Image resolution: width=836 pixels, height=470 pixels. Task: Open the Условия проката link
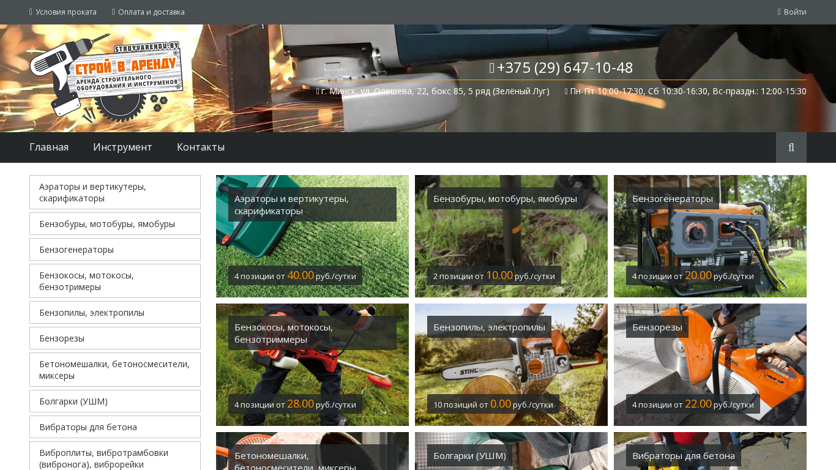[x=63, y=12]
